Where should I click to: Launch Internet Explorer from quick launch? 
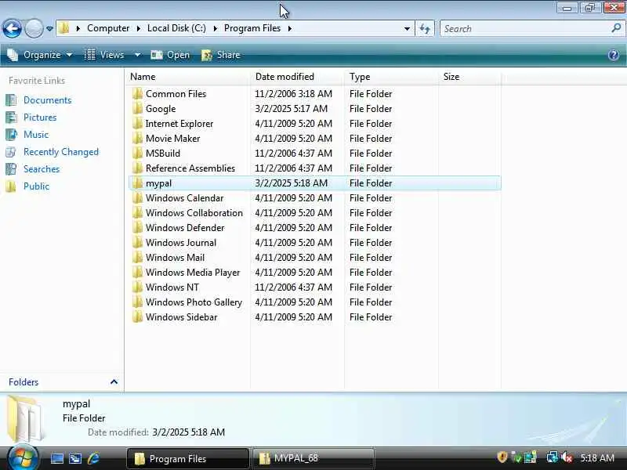click(x=93, y=458)
